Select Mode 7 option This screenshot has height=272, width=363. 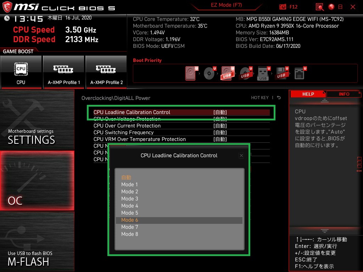pyautogui.click(x=179, y=227)
